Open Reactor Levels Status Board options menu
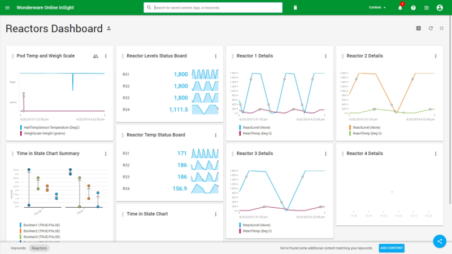This screenshot has height=254, width=452. coord(215,56)
